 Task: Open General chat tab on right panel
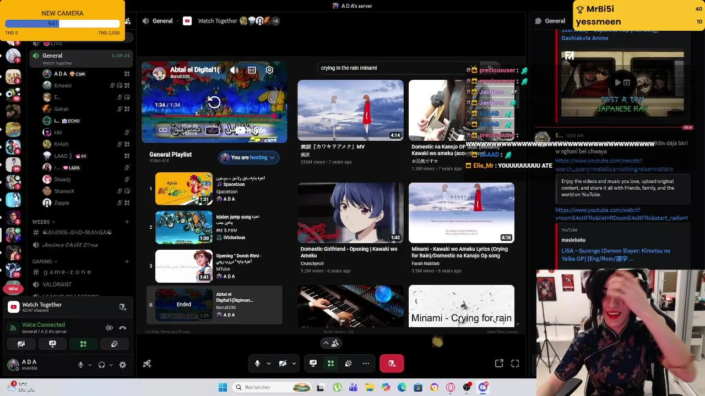pos(550,21)
